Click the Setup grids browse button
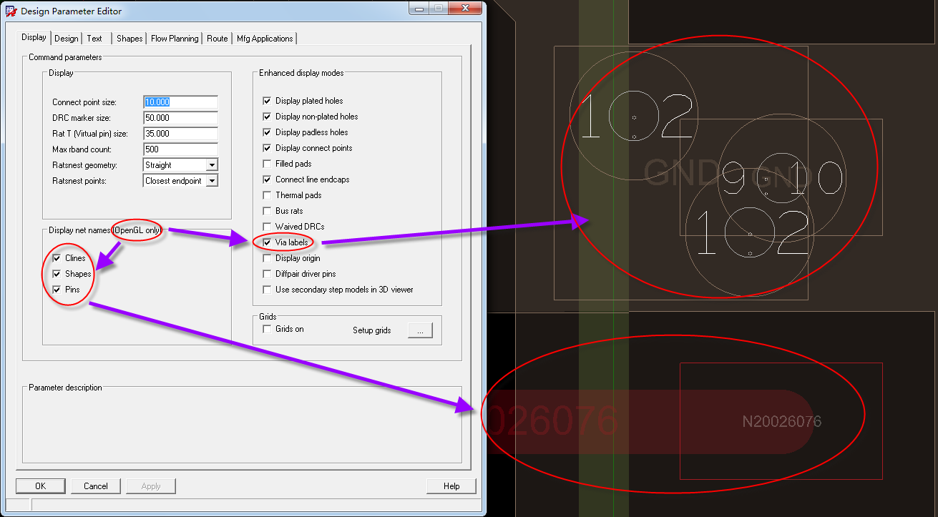Image resolution: width=938 pixels, height=517 pixels. click(x=420, y=330)
